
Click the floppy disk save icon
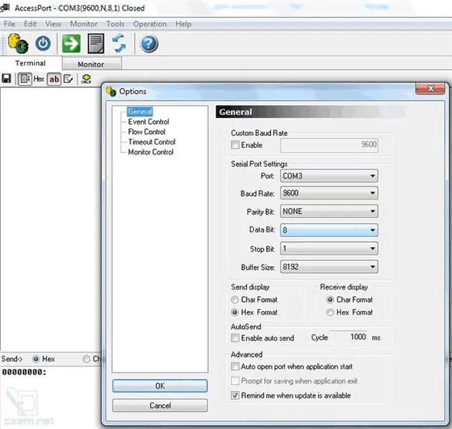pos(6,79)
